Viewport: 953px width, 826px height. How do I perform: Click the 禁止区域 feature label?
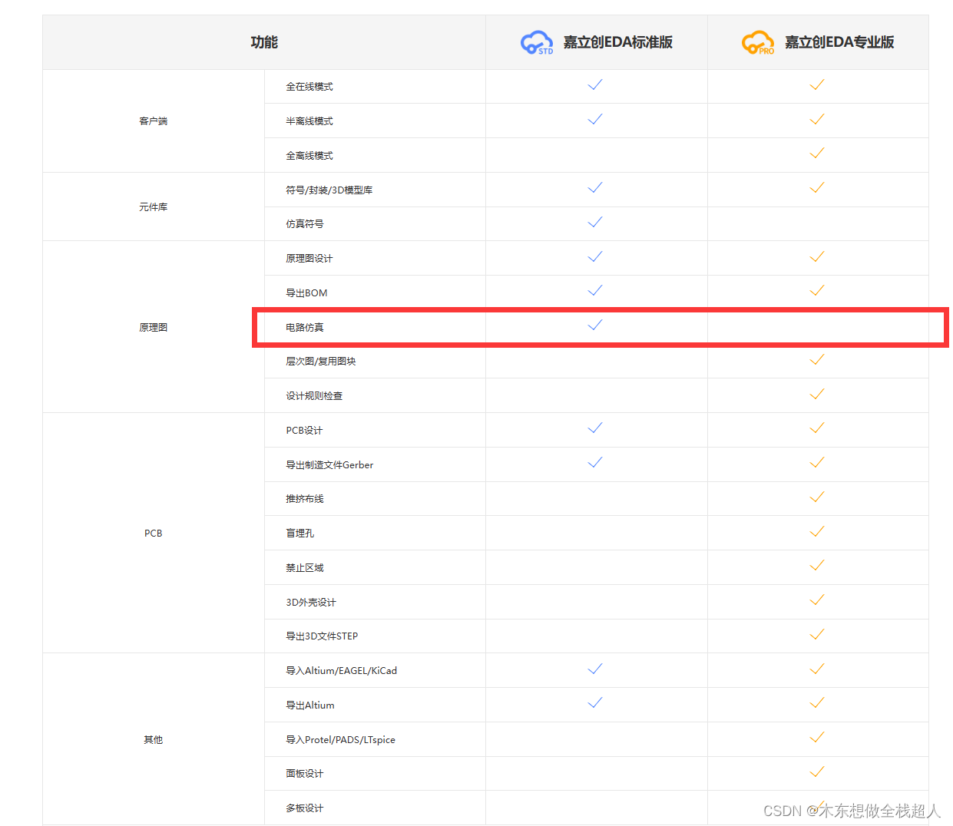click(305, 568)
